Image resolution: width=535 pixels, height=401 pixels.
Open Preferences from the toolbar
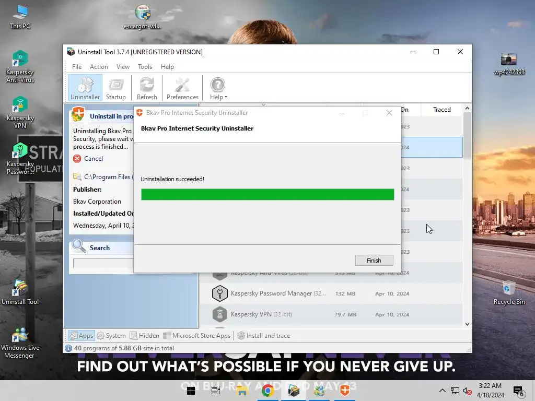click(x=182, y=88)
